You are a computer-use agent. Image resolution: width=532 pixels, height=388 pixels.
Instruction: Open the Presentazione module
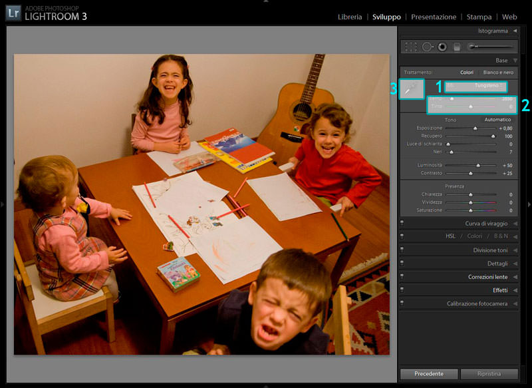click(434, 17)
